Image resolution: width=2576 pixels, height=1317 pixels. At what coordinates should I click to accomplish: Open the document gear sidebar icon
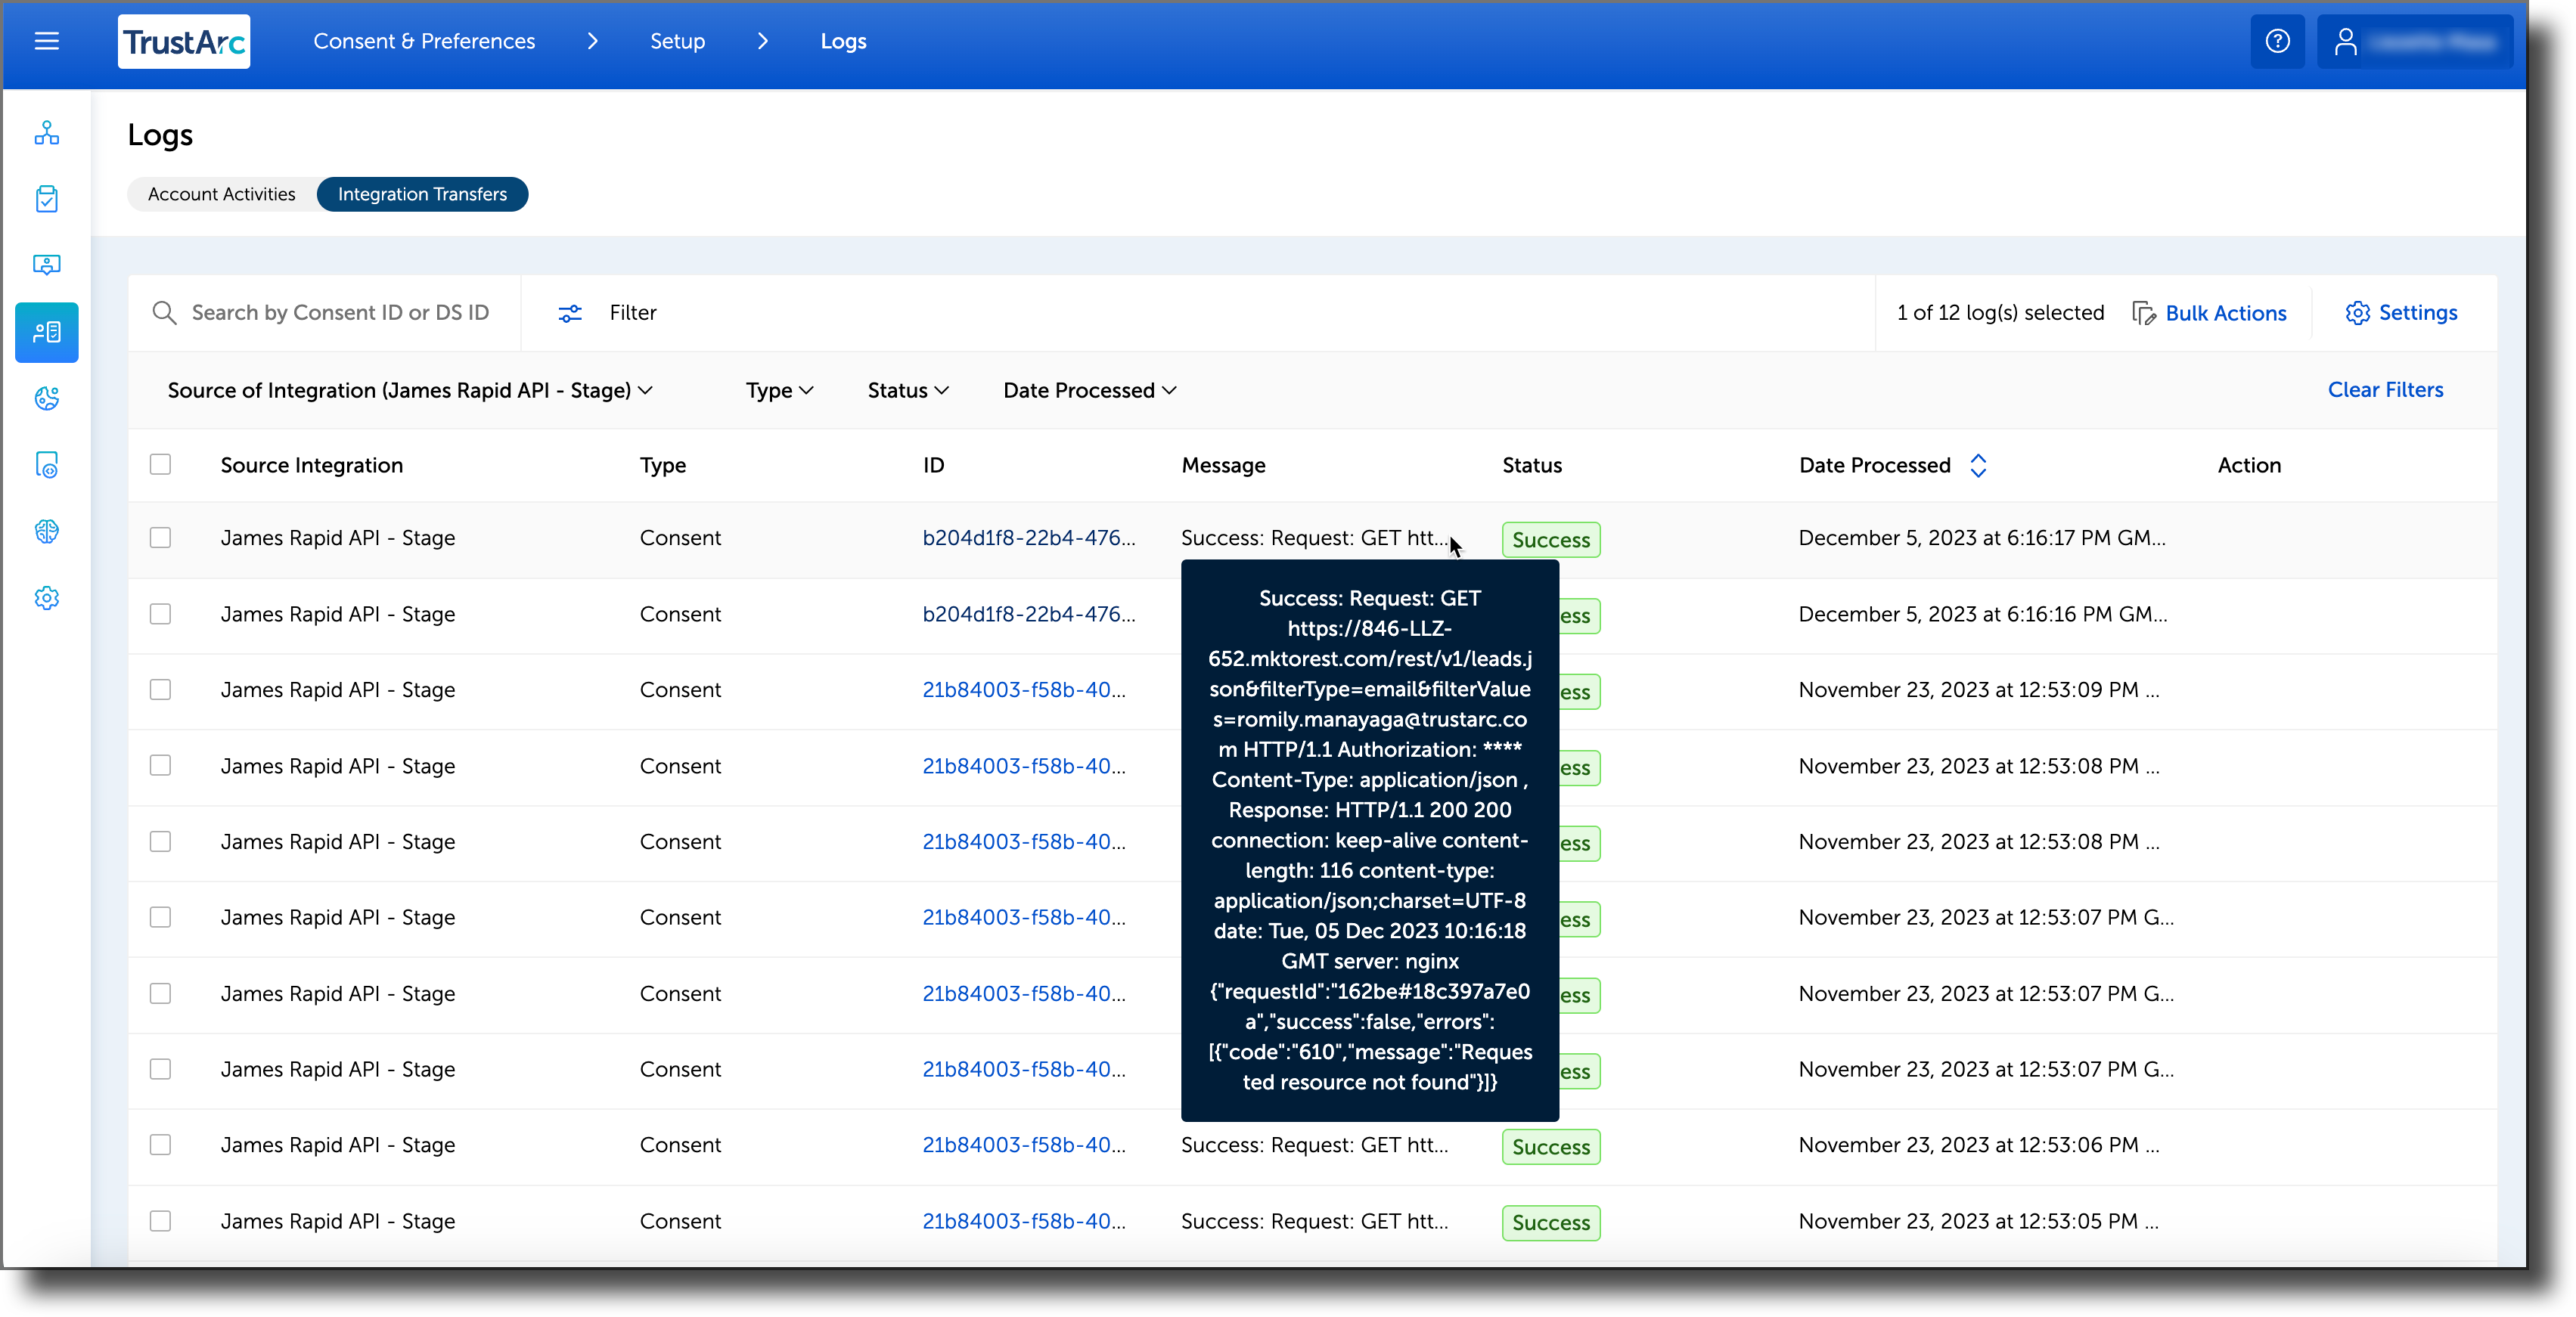(x=47, y=465)
